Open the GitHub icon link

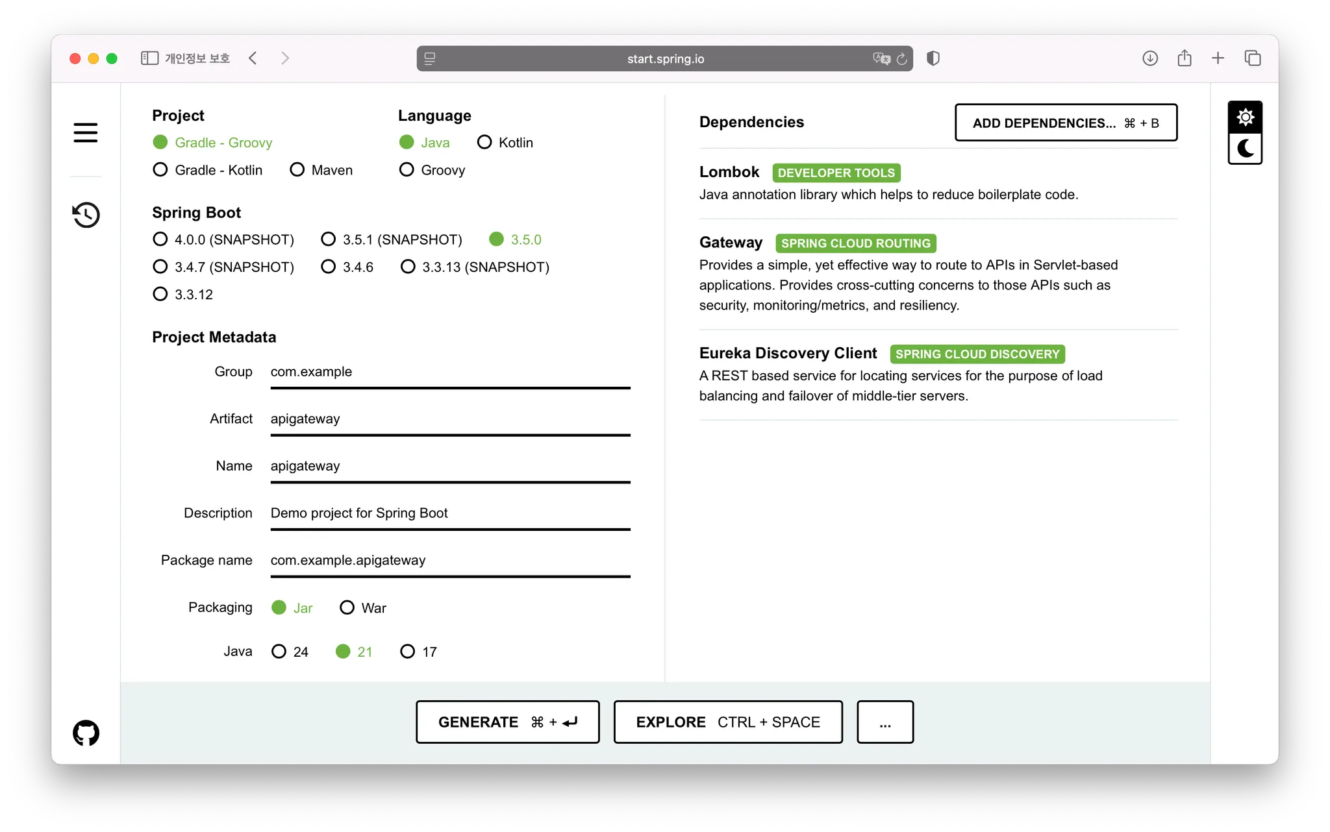[86, 733]
